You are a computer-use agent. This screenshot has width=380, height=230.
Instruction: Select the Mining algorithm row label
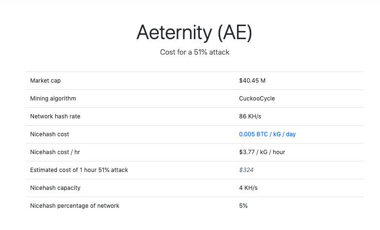pos(53,99)
